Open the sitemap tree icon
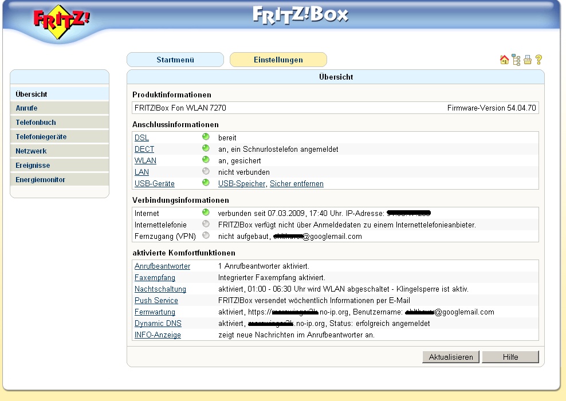The image size is (566, 401). tap(516, 60)
